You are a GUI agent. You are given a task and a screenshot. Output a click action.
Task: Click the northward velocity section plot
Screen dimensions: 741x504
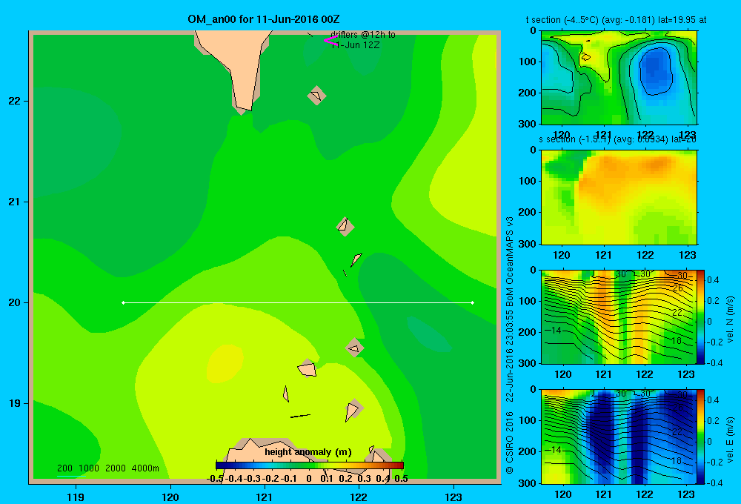[x=619, y=316]
